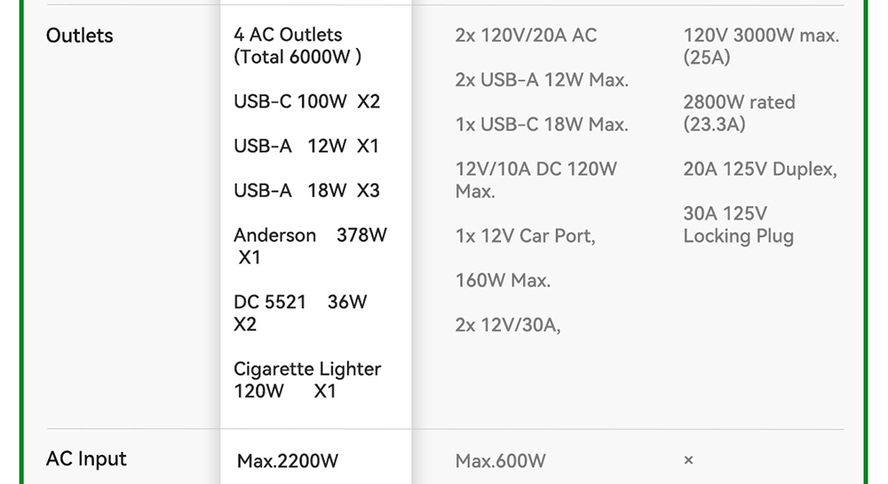Click the 2x 120V/20A AC text

526,36
